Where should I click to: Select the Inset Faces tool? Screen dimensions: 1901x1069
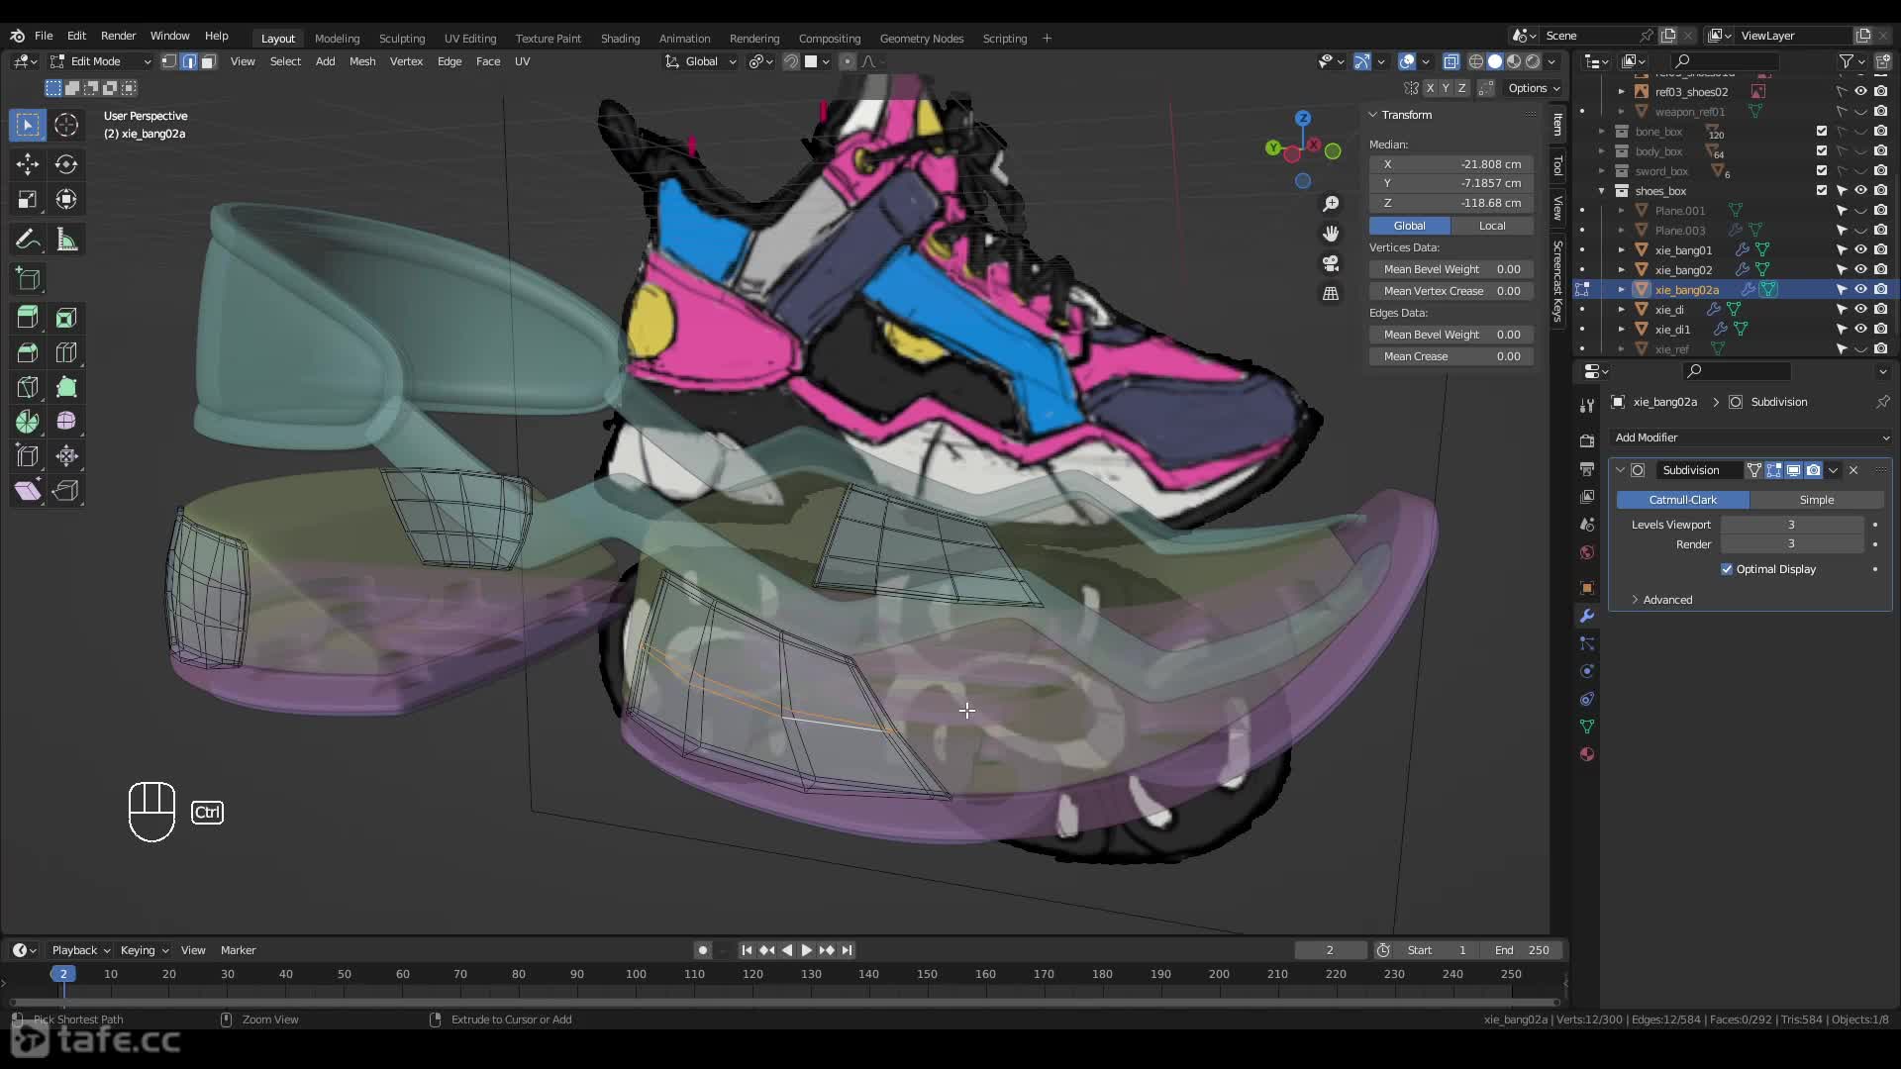click(x=66, y=318)
